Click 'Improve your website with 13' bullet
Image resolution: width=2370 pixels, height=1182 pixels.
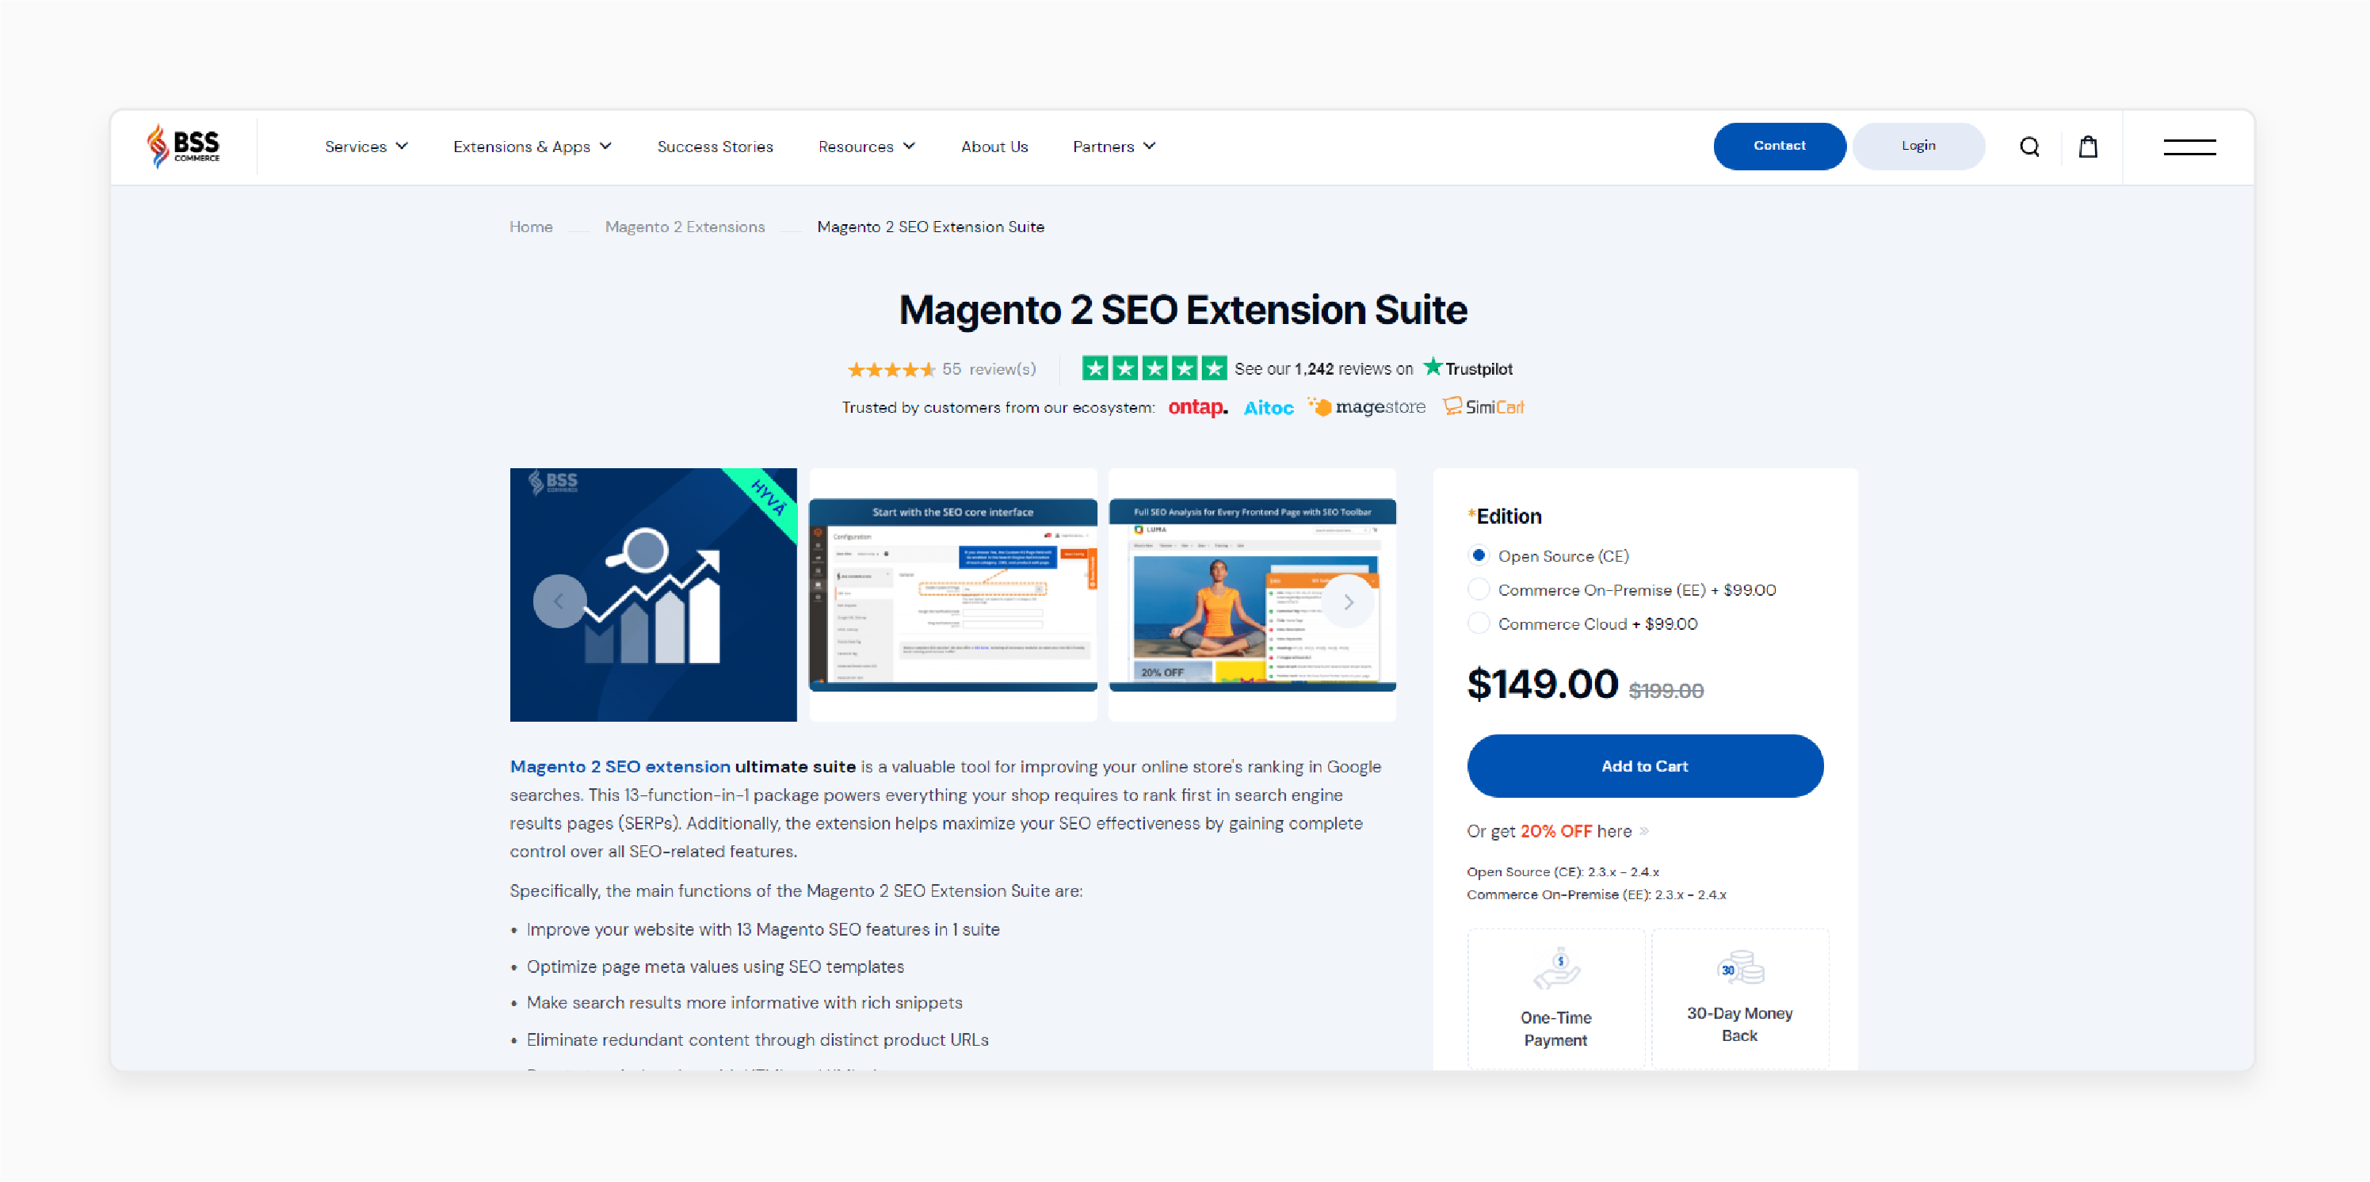coord(763,929)
